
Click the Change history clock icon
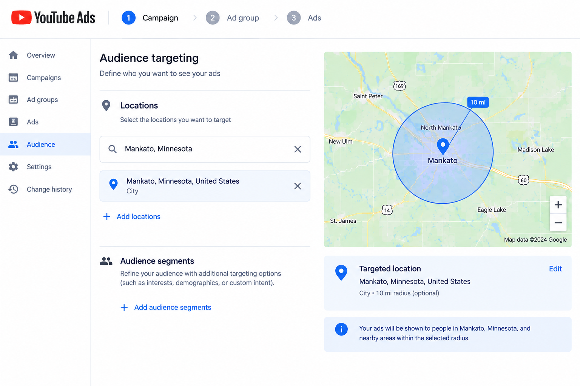[13, 189]
